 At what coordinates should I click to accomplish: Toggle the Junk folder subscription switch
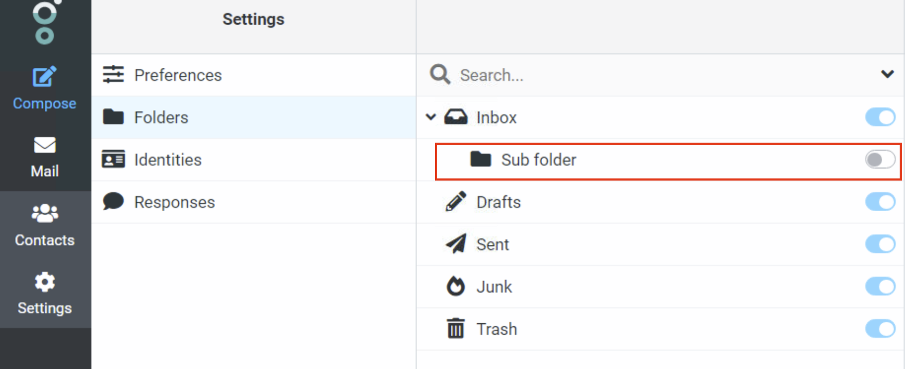[880, 286]
